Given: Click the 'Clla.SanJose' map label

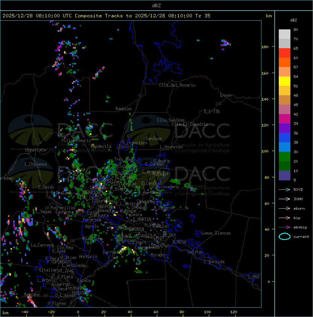Looking at the screenshot, I should point(171,120).
